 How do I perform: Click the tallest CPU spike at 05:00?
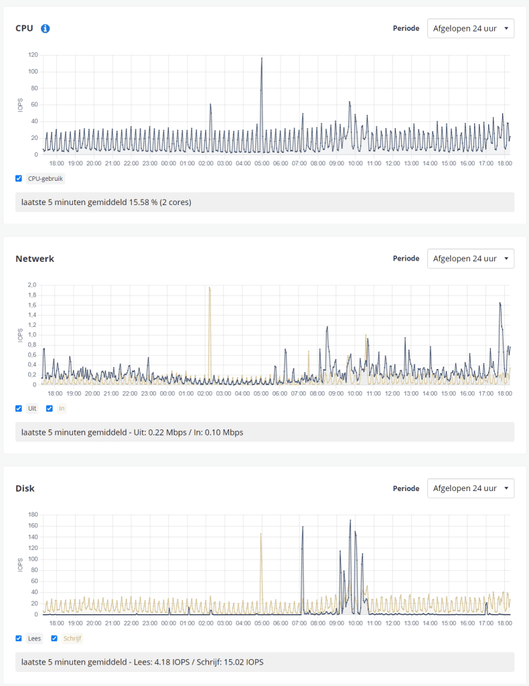(x=261, y=59)
